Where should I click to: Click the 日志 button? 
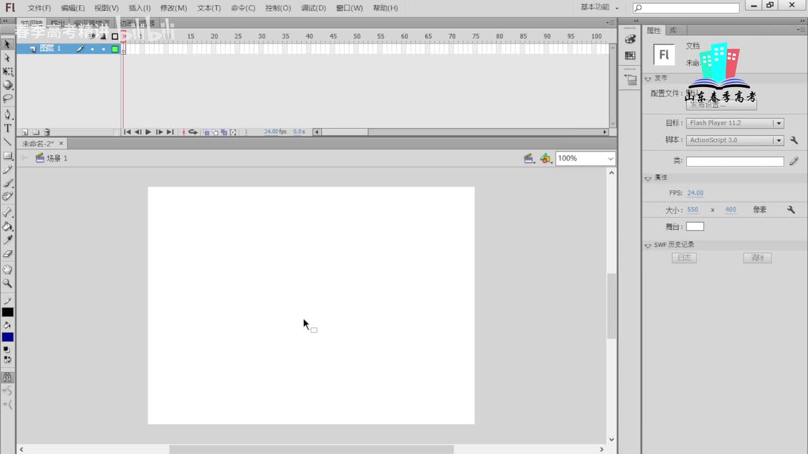pos(684,258)
